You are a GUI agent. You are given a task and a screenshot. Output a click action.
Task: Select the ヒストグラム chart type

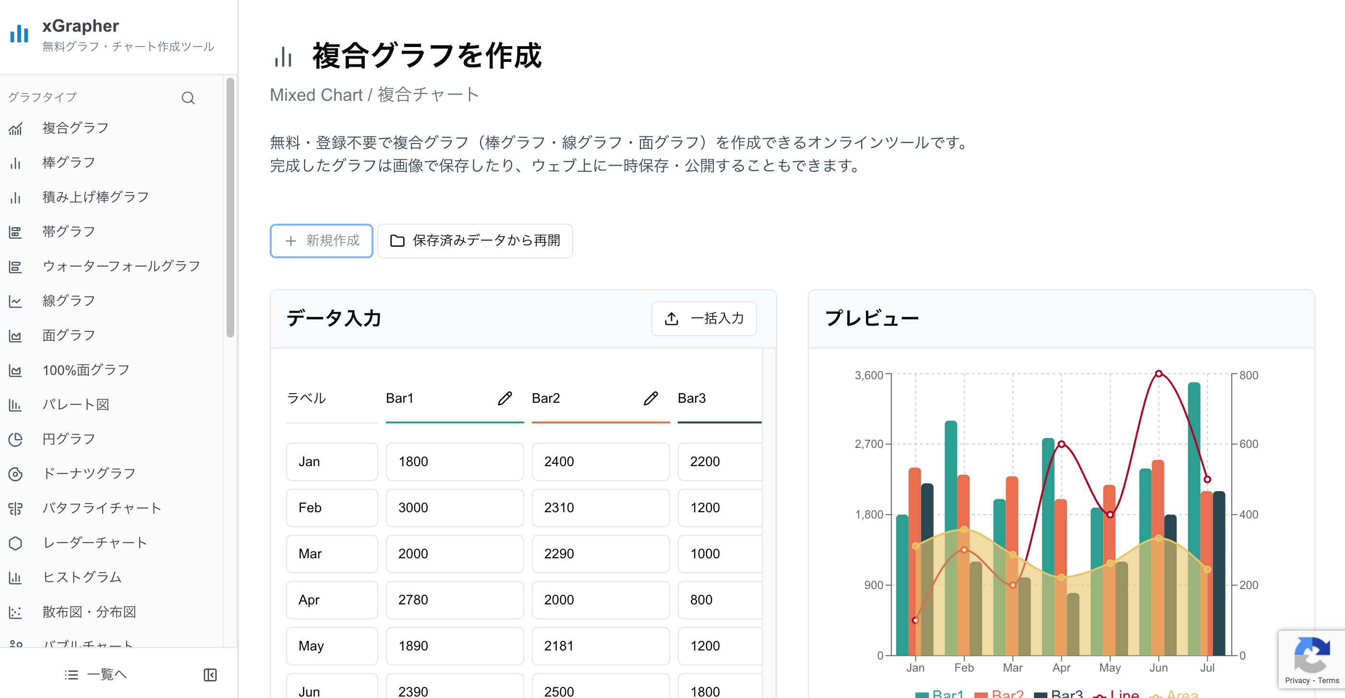coord(82,577)
